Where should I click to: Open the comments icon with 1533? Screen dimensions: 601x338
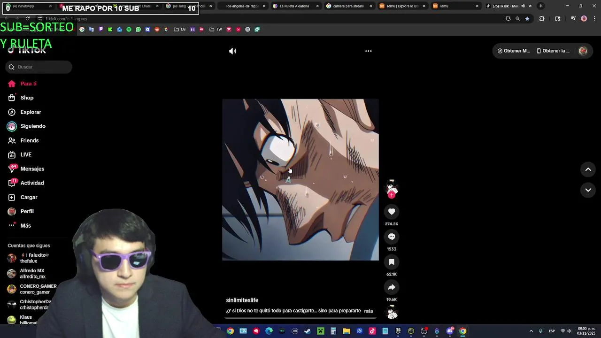pyautogui.click(x=392, y=237)
